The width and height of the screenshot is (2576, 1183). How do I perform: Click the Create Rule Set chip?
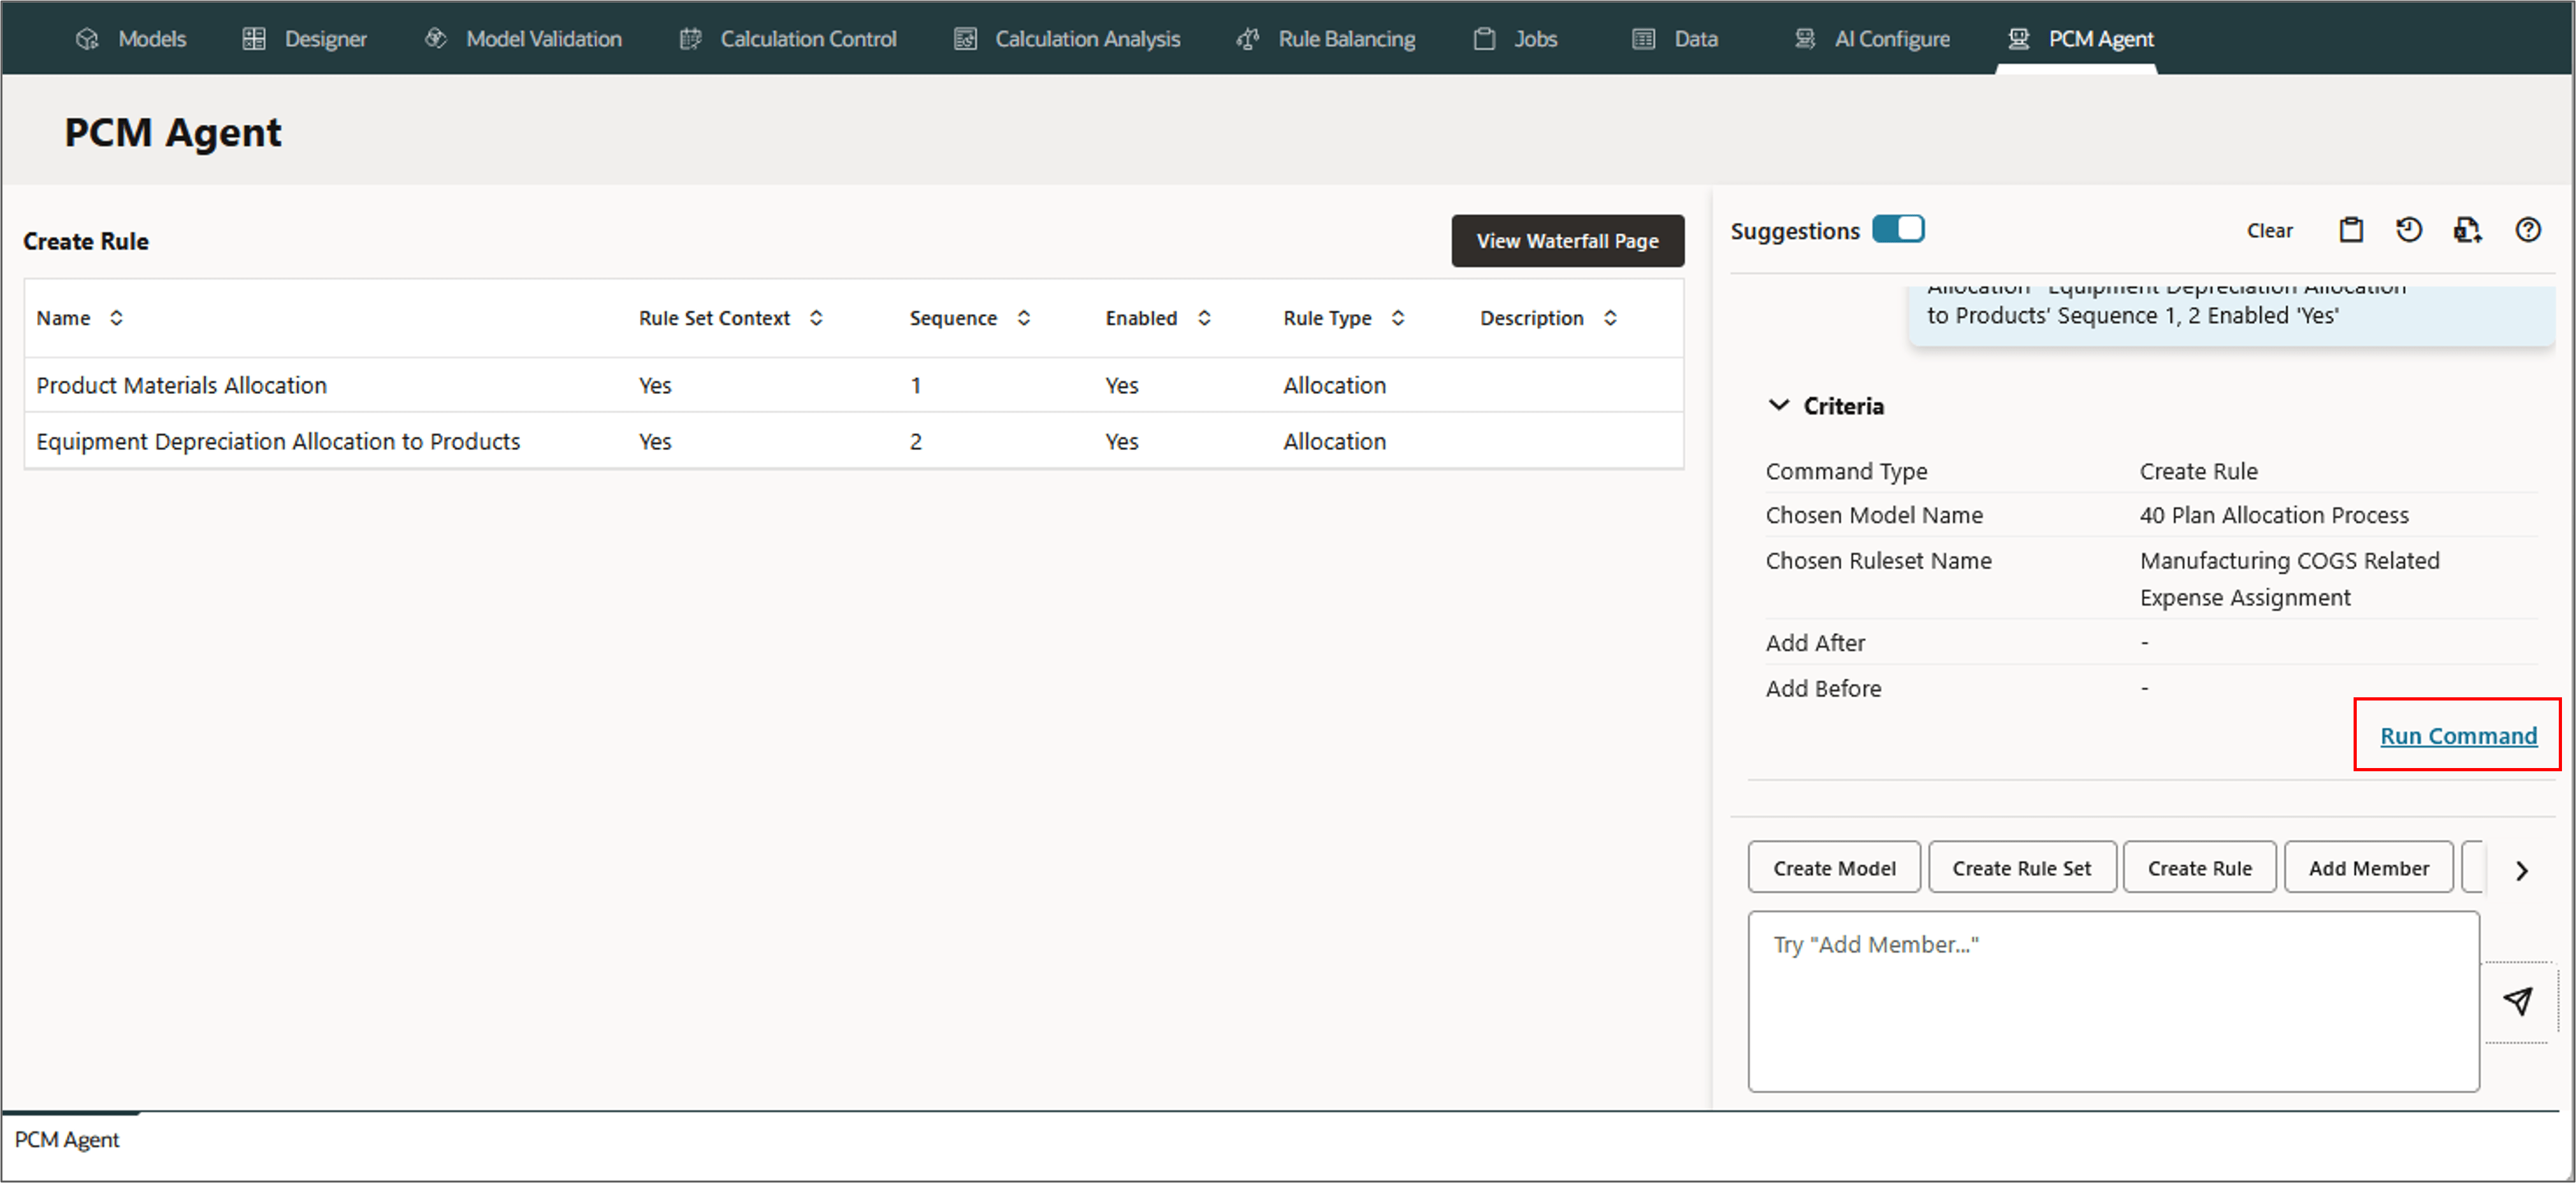[2021, 868]
